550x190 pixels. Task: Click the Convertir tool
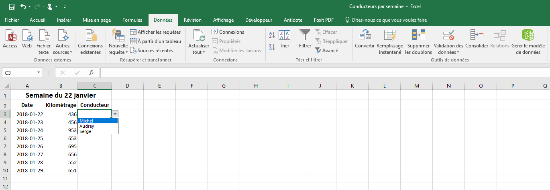(x=365, y=39)
